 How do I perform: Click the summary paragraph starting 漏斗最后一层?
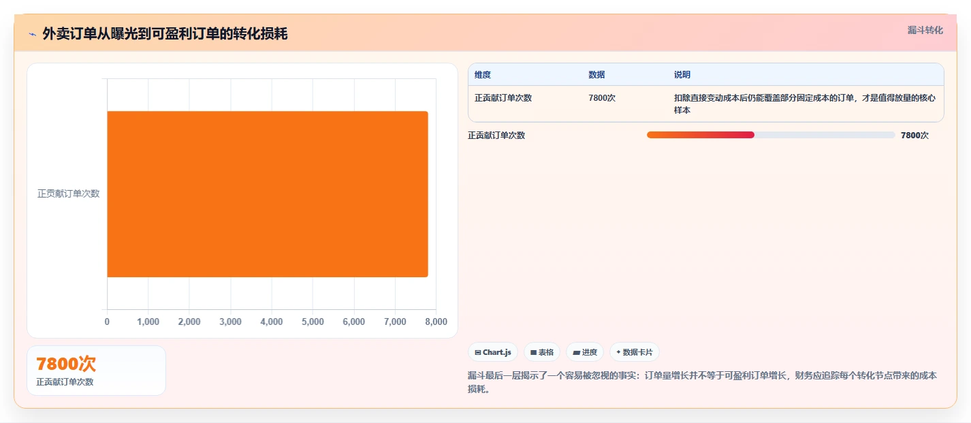702,383
